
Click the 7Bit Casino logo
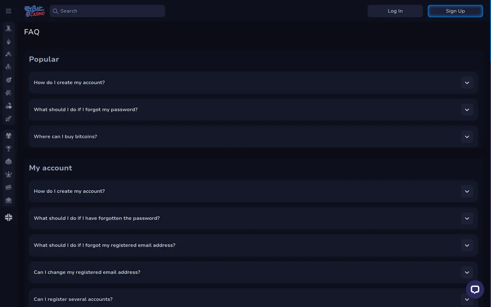[34, 11]
